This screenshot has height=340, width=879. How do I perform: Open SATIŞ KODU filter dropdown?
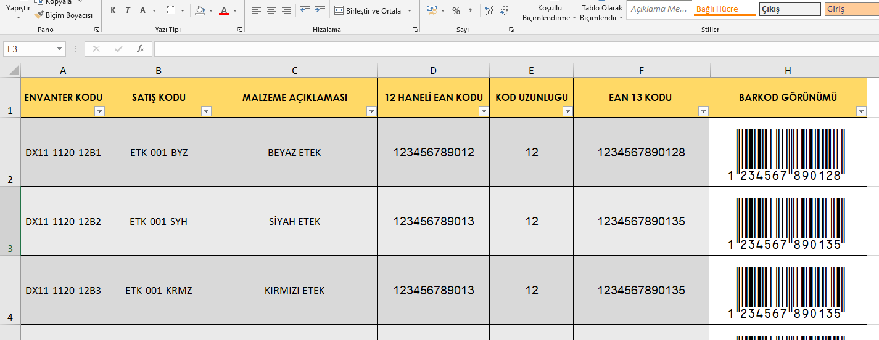[206, 111]
